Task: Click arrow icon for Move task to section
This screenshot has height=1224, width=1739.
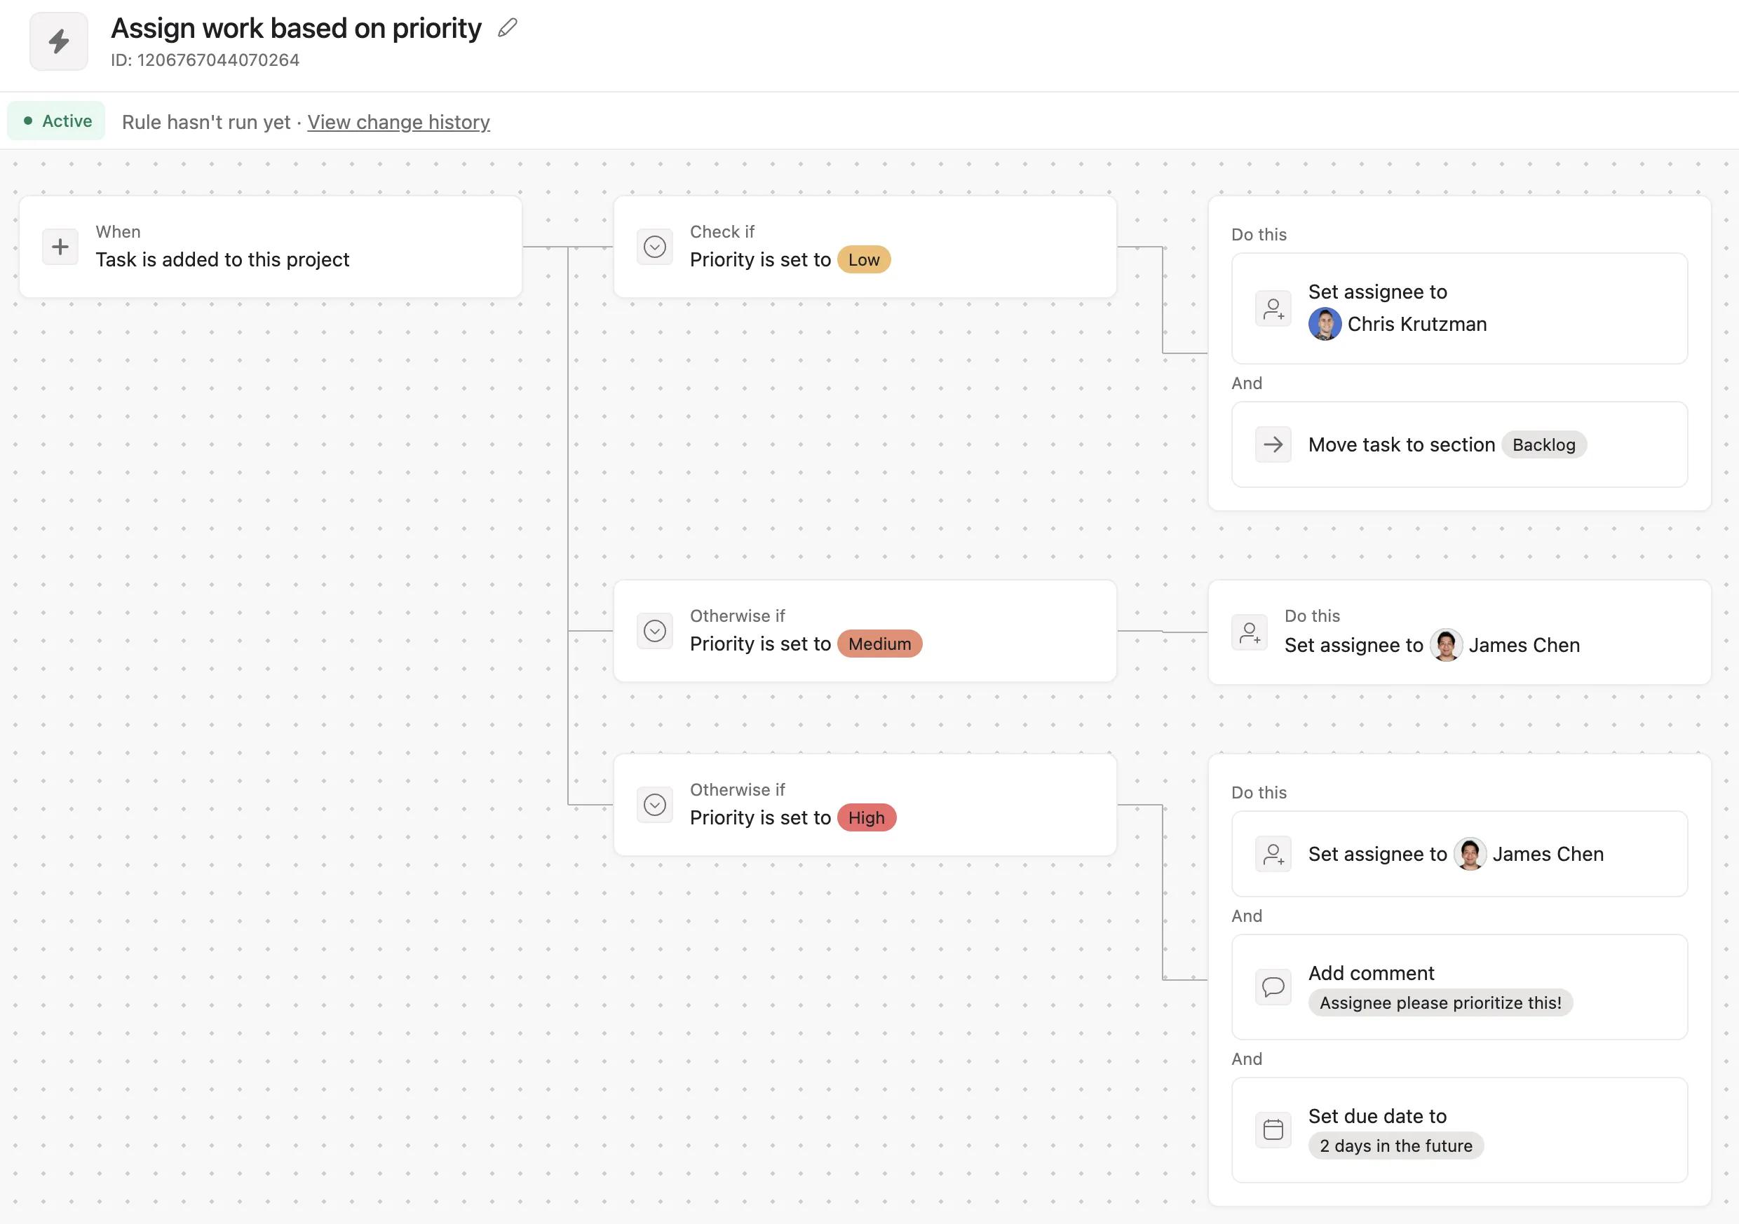Action: (x=1273, y=444)
